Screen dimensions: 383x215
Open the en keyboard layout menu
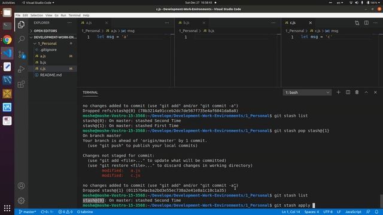[340, 2]
